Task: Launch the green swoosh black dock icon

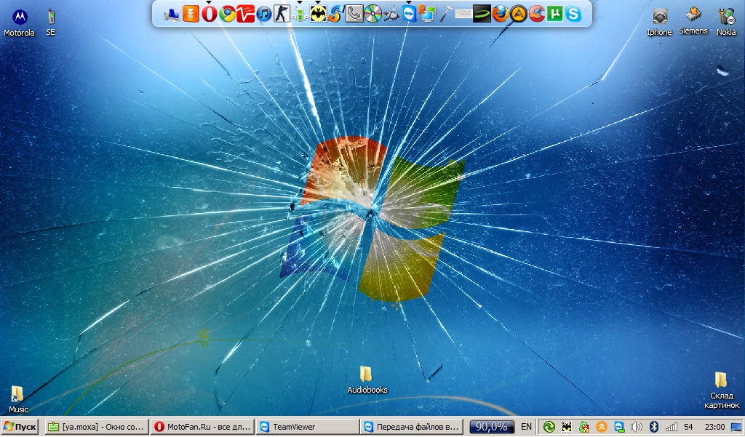Action: pos(482,14)
